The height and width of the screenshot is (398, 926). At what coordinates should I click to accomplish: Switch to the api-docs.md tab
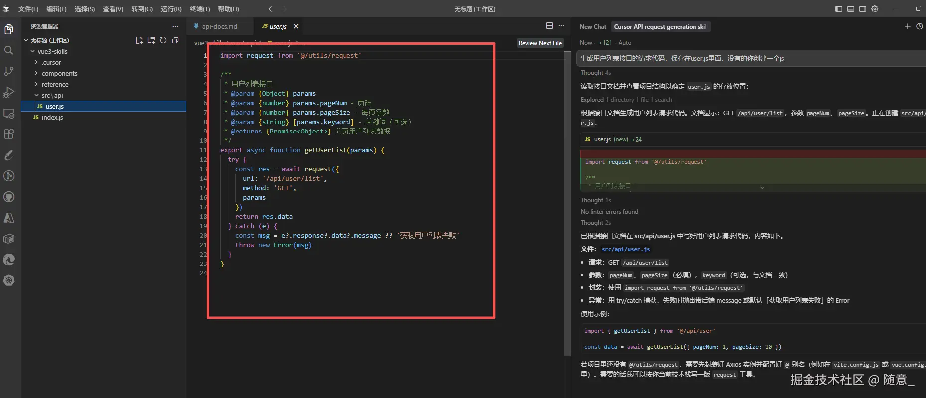point(219,26)
